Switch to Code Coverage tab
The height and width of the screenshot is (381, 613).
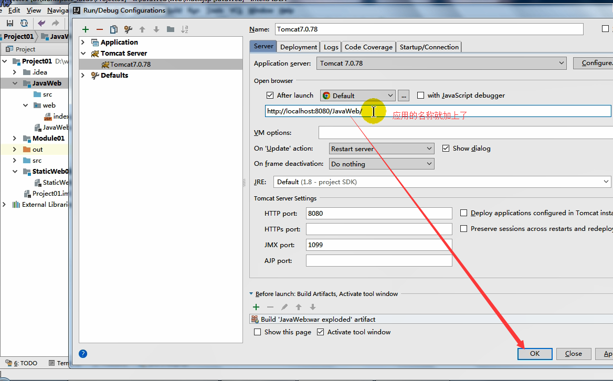tap(368, 47)
